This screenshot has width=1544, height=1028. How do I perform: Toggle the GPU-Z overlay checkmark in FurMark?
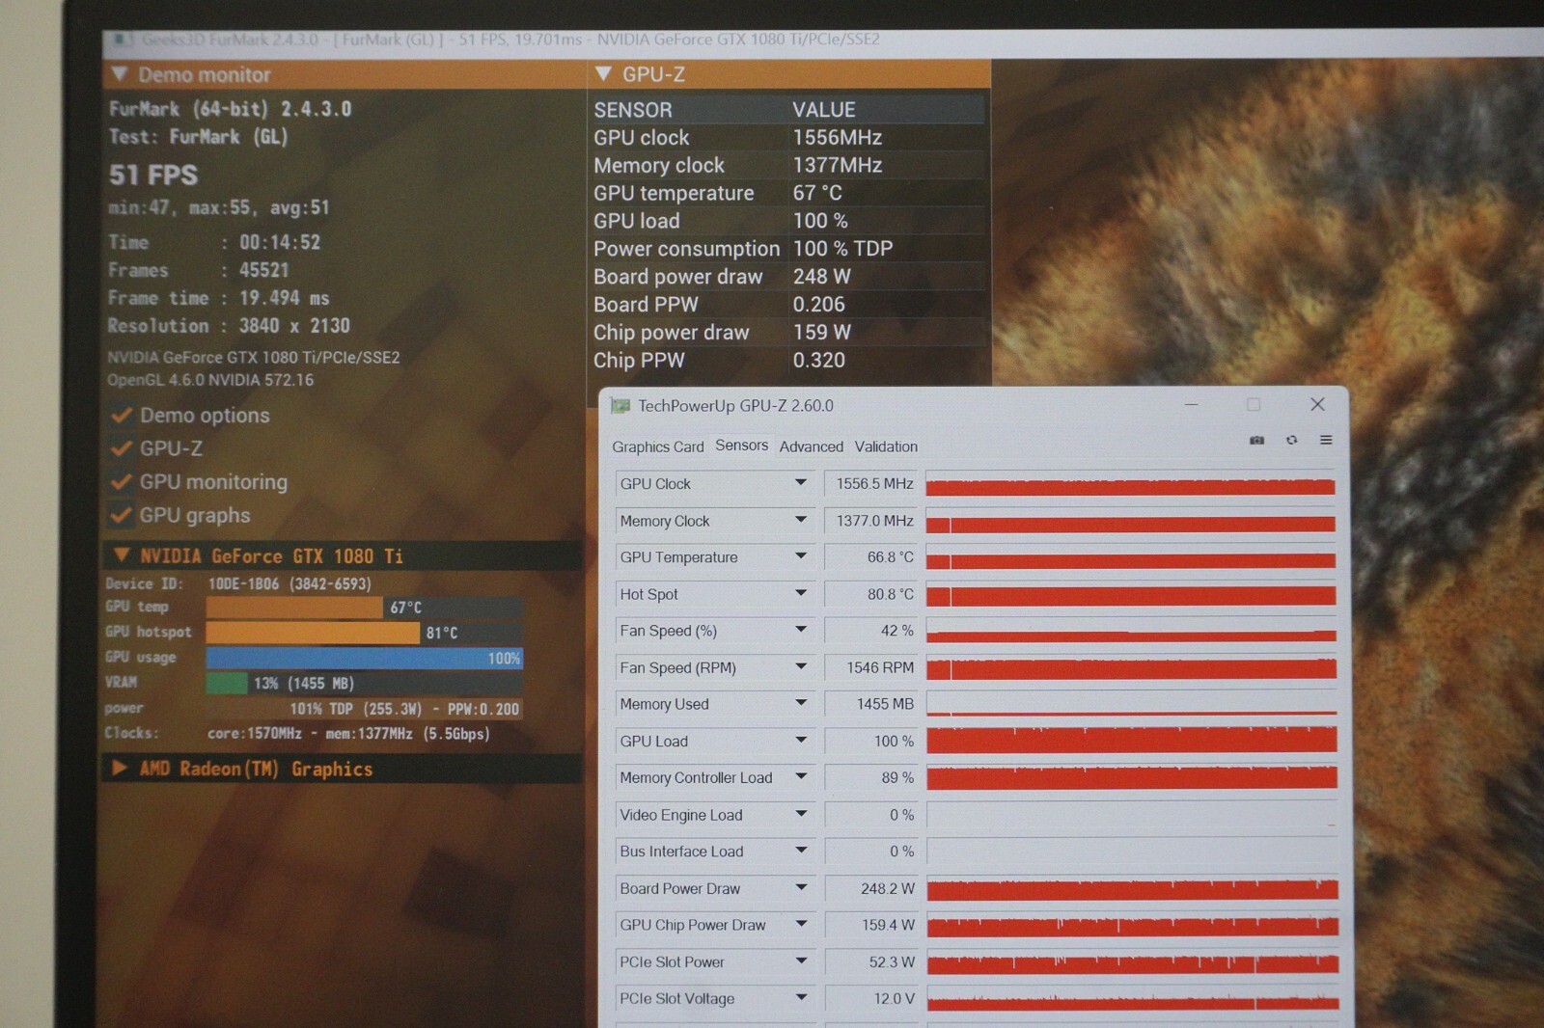click(122, 448)
